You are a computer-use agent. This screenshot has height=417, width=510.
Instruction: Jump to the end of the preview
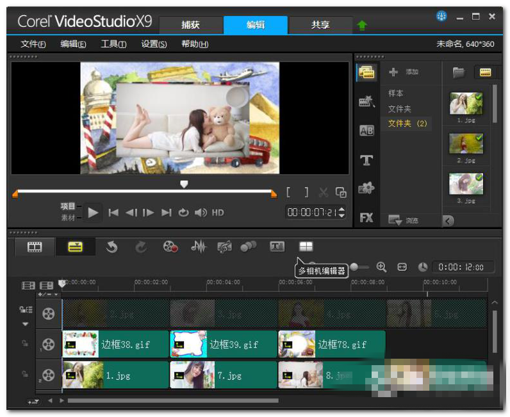click(x=166, y=213)
